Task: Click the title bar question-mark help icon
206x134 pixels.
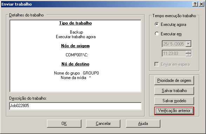Action: point(195,4)
